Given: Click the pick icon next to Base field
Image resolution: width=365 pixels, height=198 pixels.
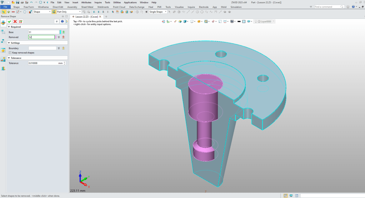Looking at the screenshot, I should coord(64,32).
